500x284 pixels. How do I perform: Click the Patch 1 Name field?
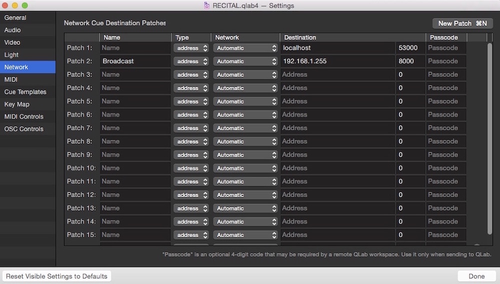(135, 48)
